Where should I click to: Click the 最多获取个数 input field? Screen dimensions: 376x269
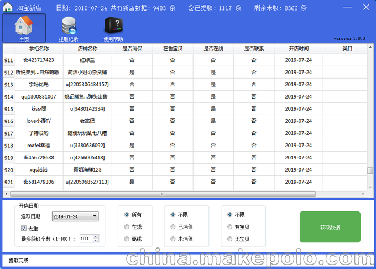[x=86, y=239]
